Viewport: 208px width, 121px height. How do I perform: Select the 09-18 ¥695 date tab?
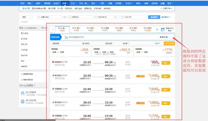click(91, 29)
